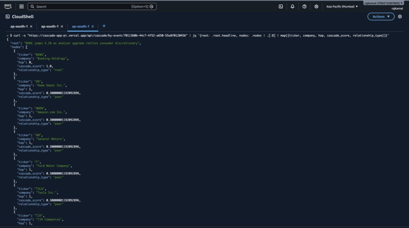Close the active third ap-south-1 tab
This screenshot has height=228, width=409.
[92, 26]
